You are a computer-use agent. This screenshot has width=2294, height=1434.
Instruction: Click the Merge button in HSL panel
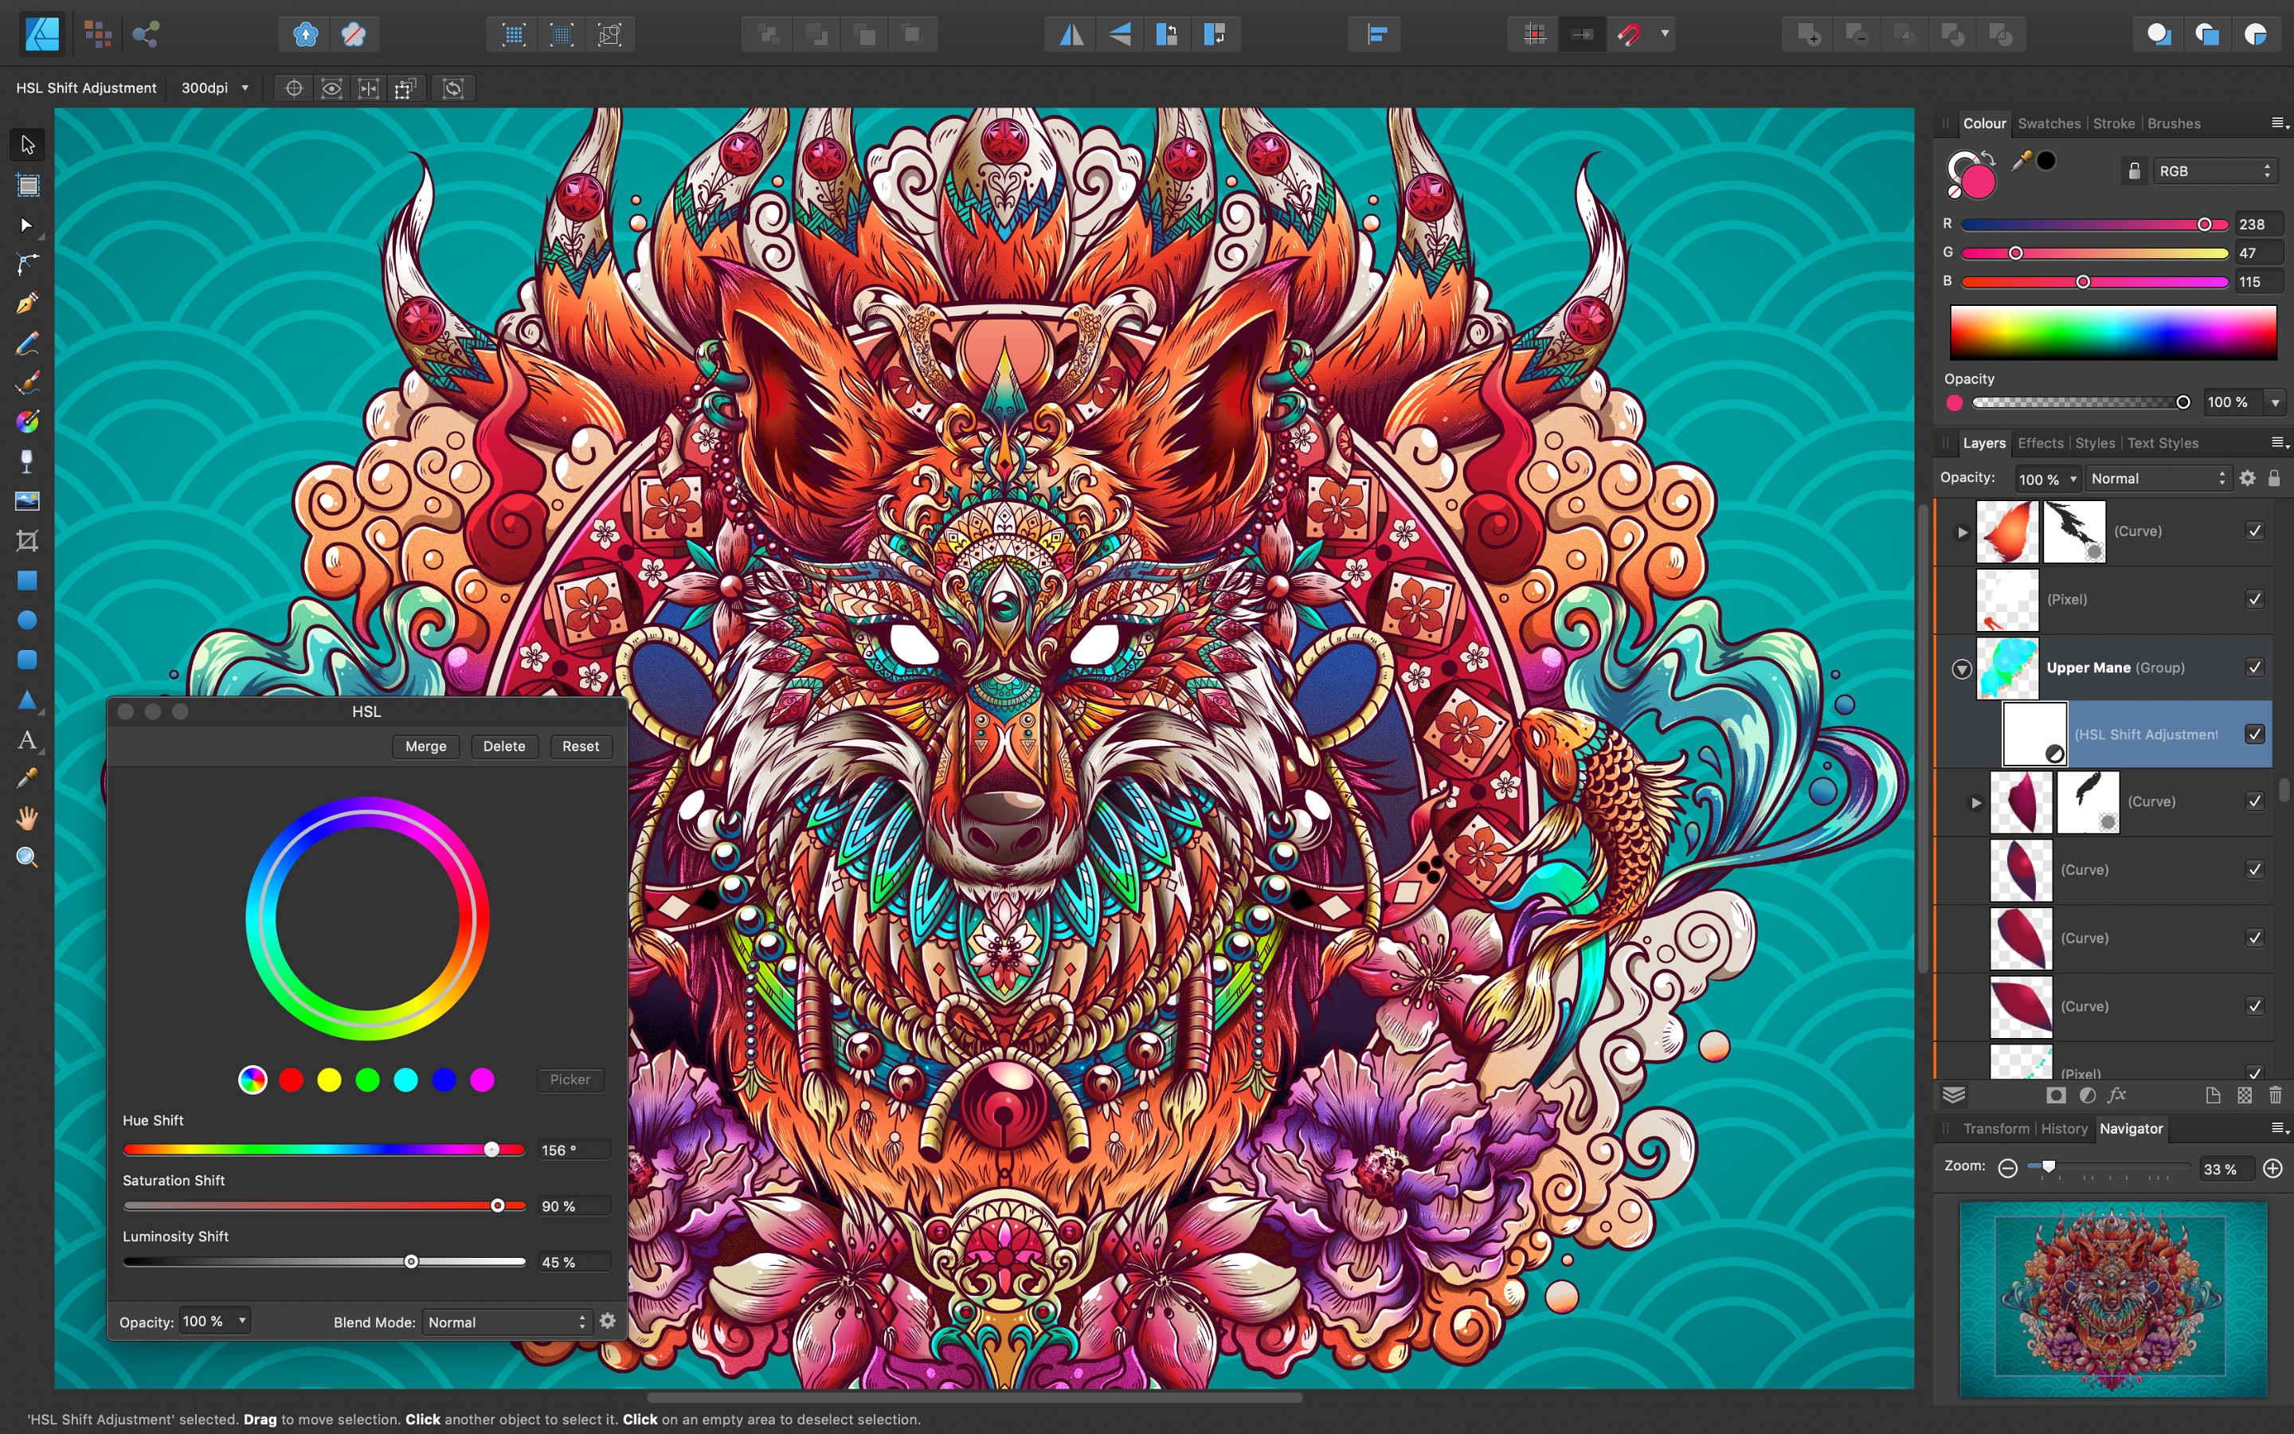425,745
